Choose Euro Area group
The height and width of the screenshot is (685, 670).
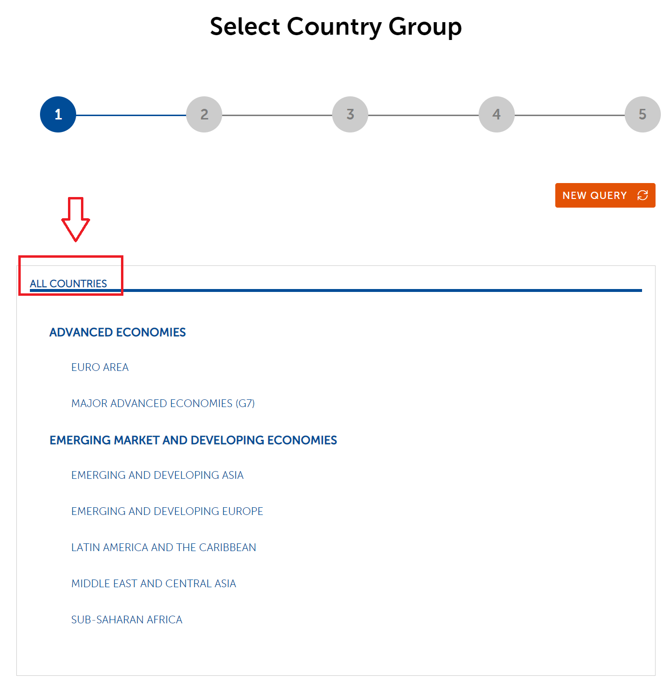coord(100,368)
